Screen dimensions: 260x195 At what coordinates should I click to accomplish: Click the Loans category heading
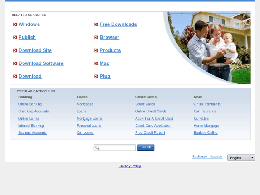pos(82,97)
